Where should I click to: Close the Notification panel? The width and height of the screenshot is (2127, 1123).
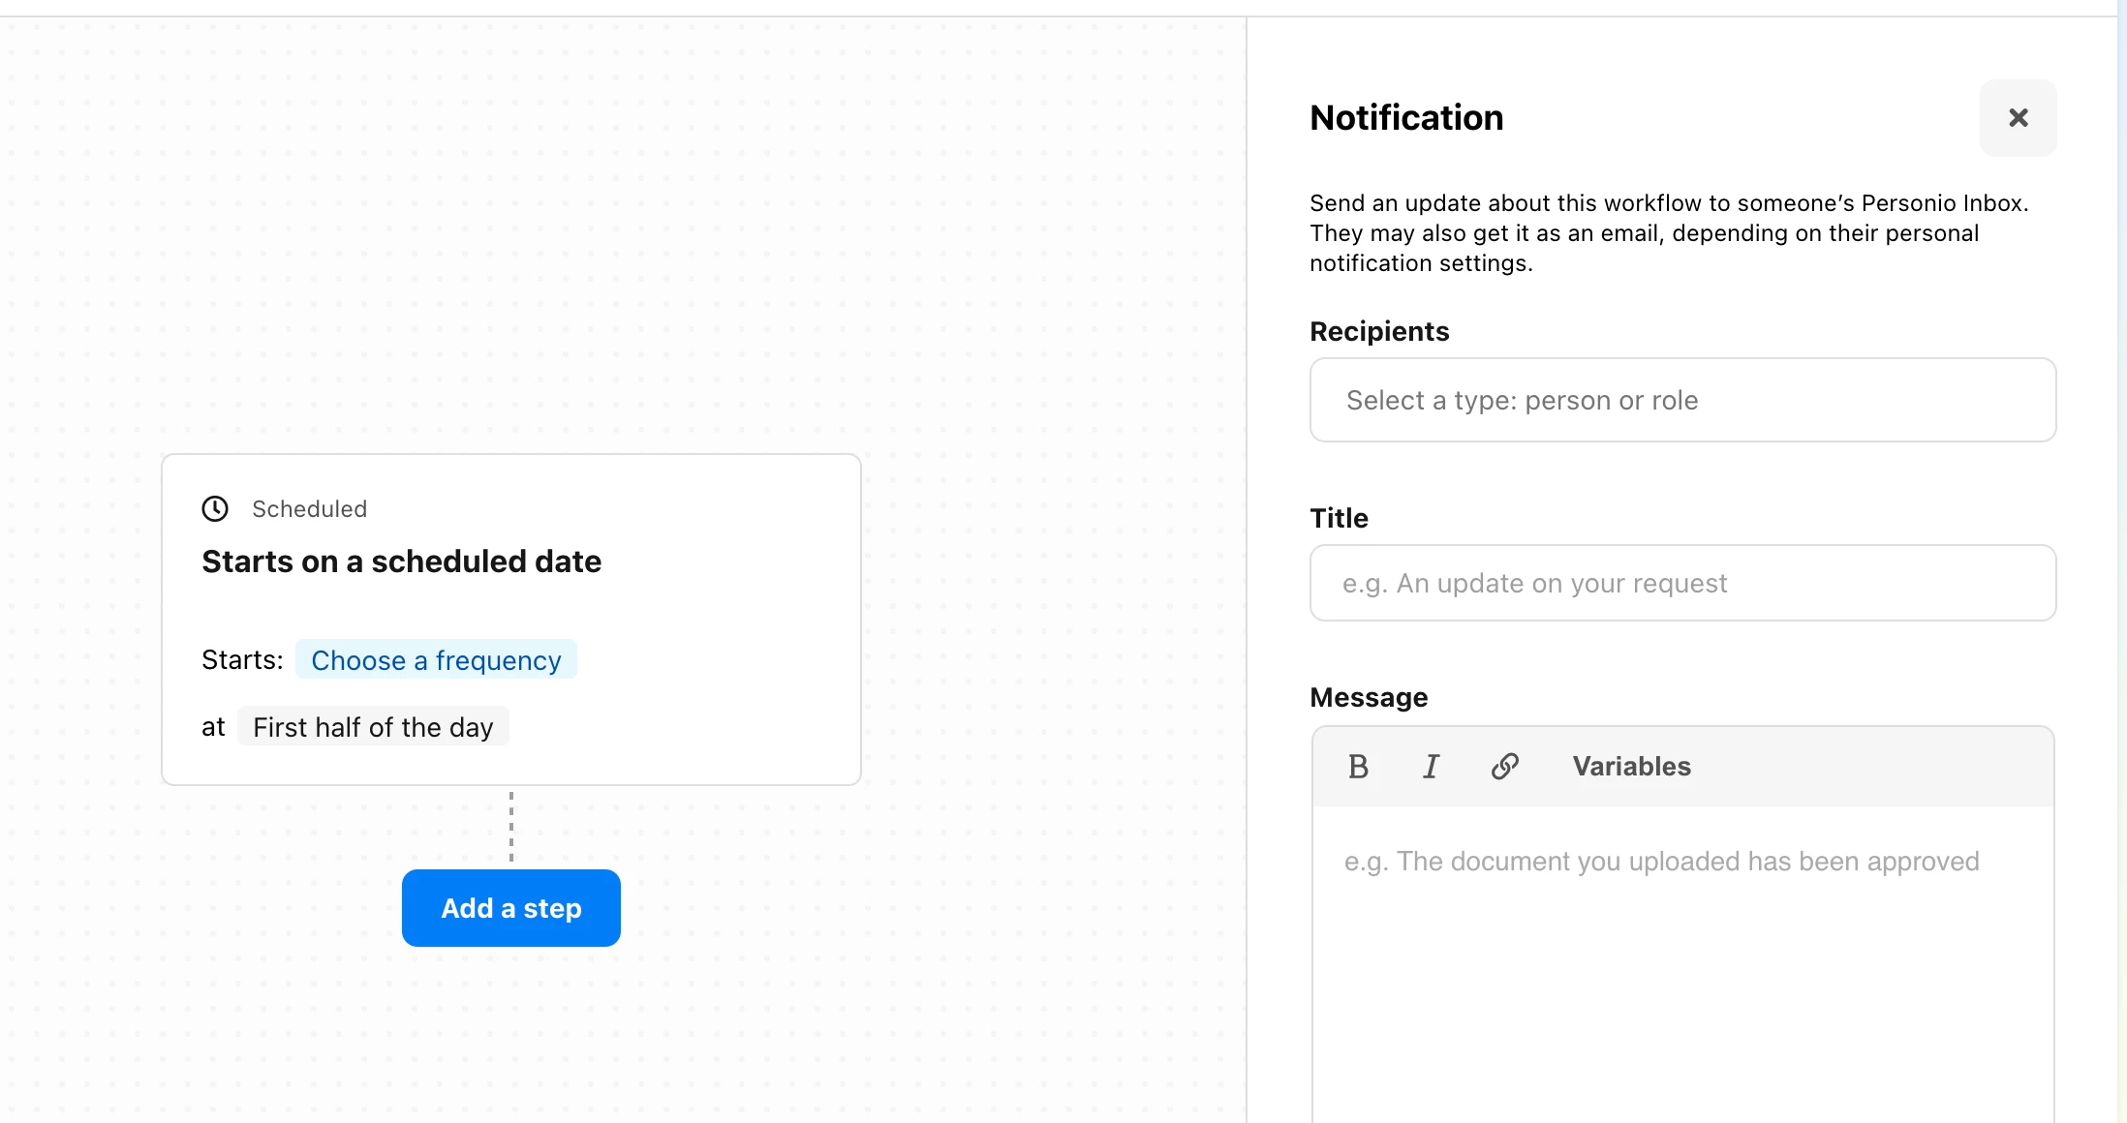2018,118
